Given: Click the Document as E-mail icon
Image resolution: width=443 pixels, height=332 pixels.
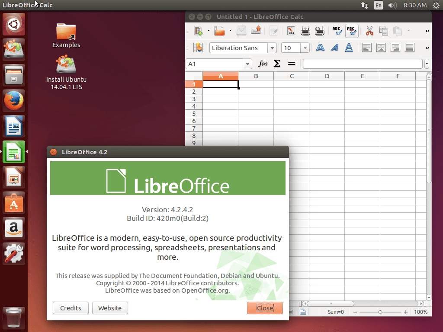Looking at the screenshot, I should coord(256,31).
